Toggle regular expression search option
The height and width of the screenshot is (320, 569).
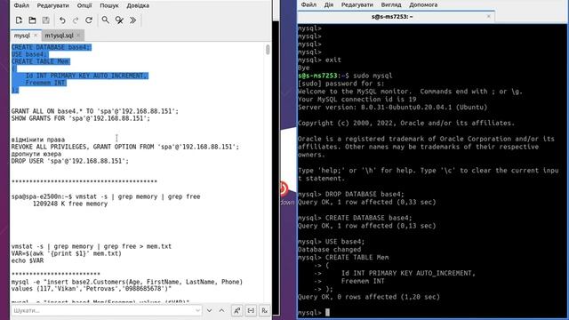(x=265, y=310)
